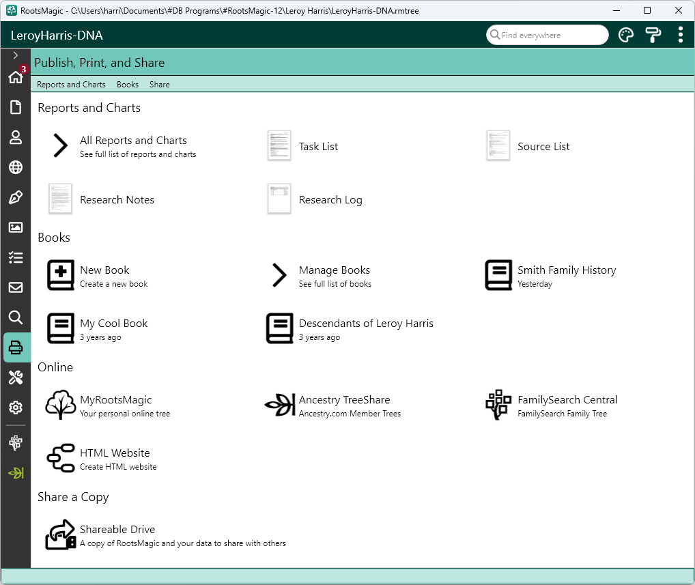Open the HTML Website option
The image size is (695, 585).
point(115,453)
